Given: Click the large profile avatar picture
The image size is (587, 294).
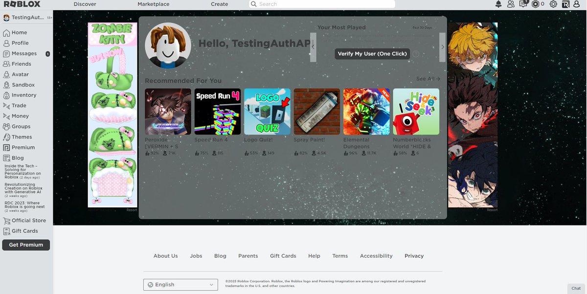Looking at the screenshot, I should click(168, 45).
